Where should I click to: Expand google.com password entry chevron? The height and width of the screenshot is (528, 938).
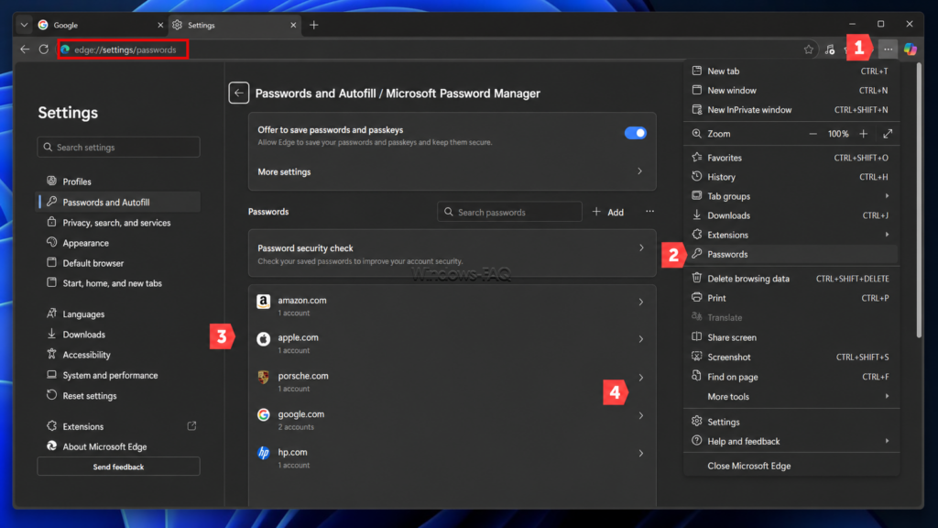pyautogui.click(x=640, y=415)
